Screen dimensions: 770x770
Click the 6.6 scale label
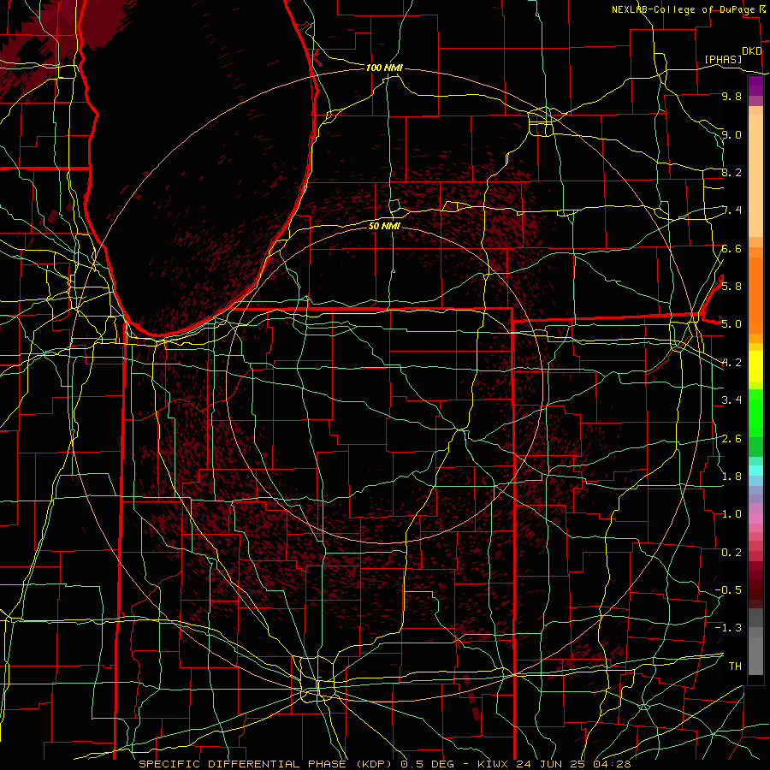[731, 248]
